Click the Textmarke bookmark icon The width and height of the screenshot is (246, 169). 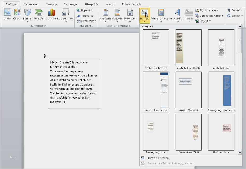pyautogui.click(x=85, y=16)
